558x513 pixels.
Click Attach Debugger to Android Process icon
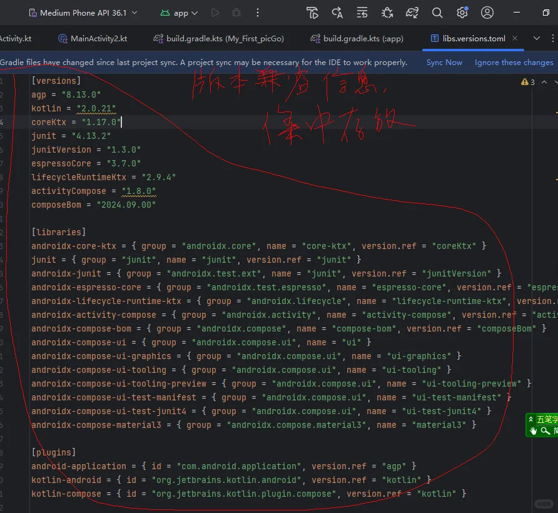coord(387,13)
